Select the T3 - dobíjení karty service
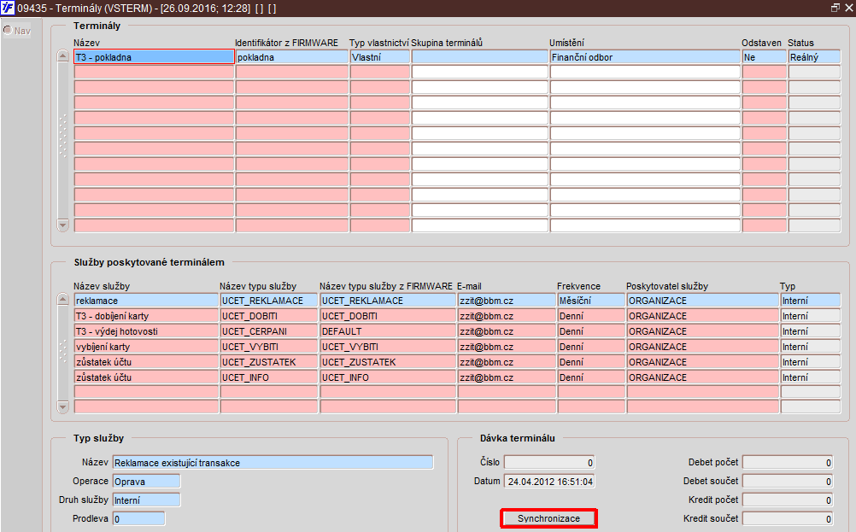Image resolution: width=856 pixels, height=532 pixels. [x=146, y=315]
